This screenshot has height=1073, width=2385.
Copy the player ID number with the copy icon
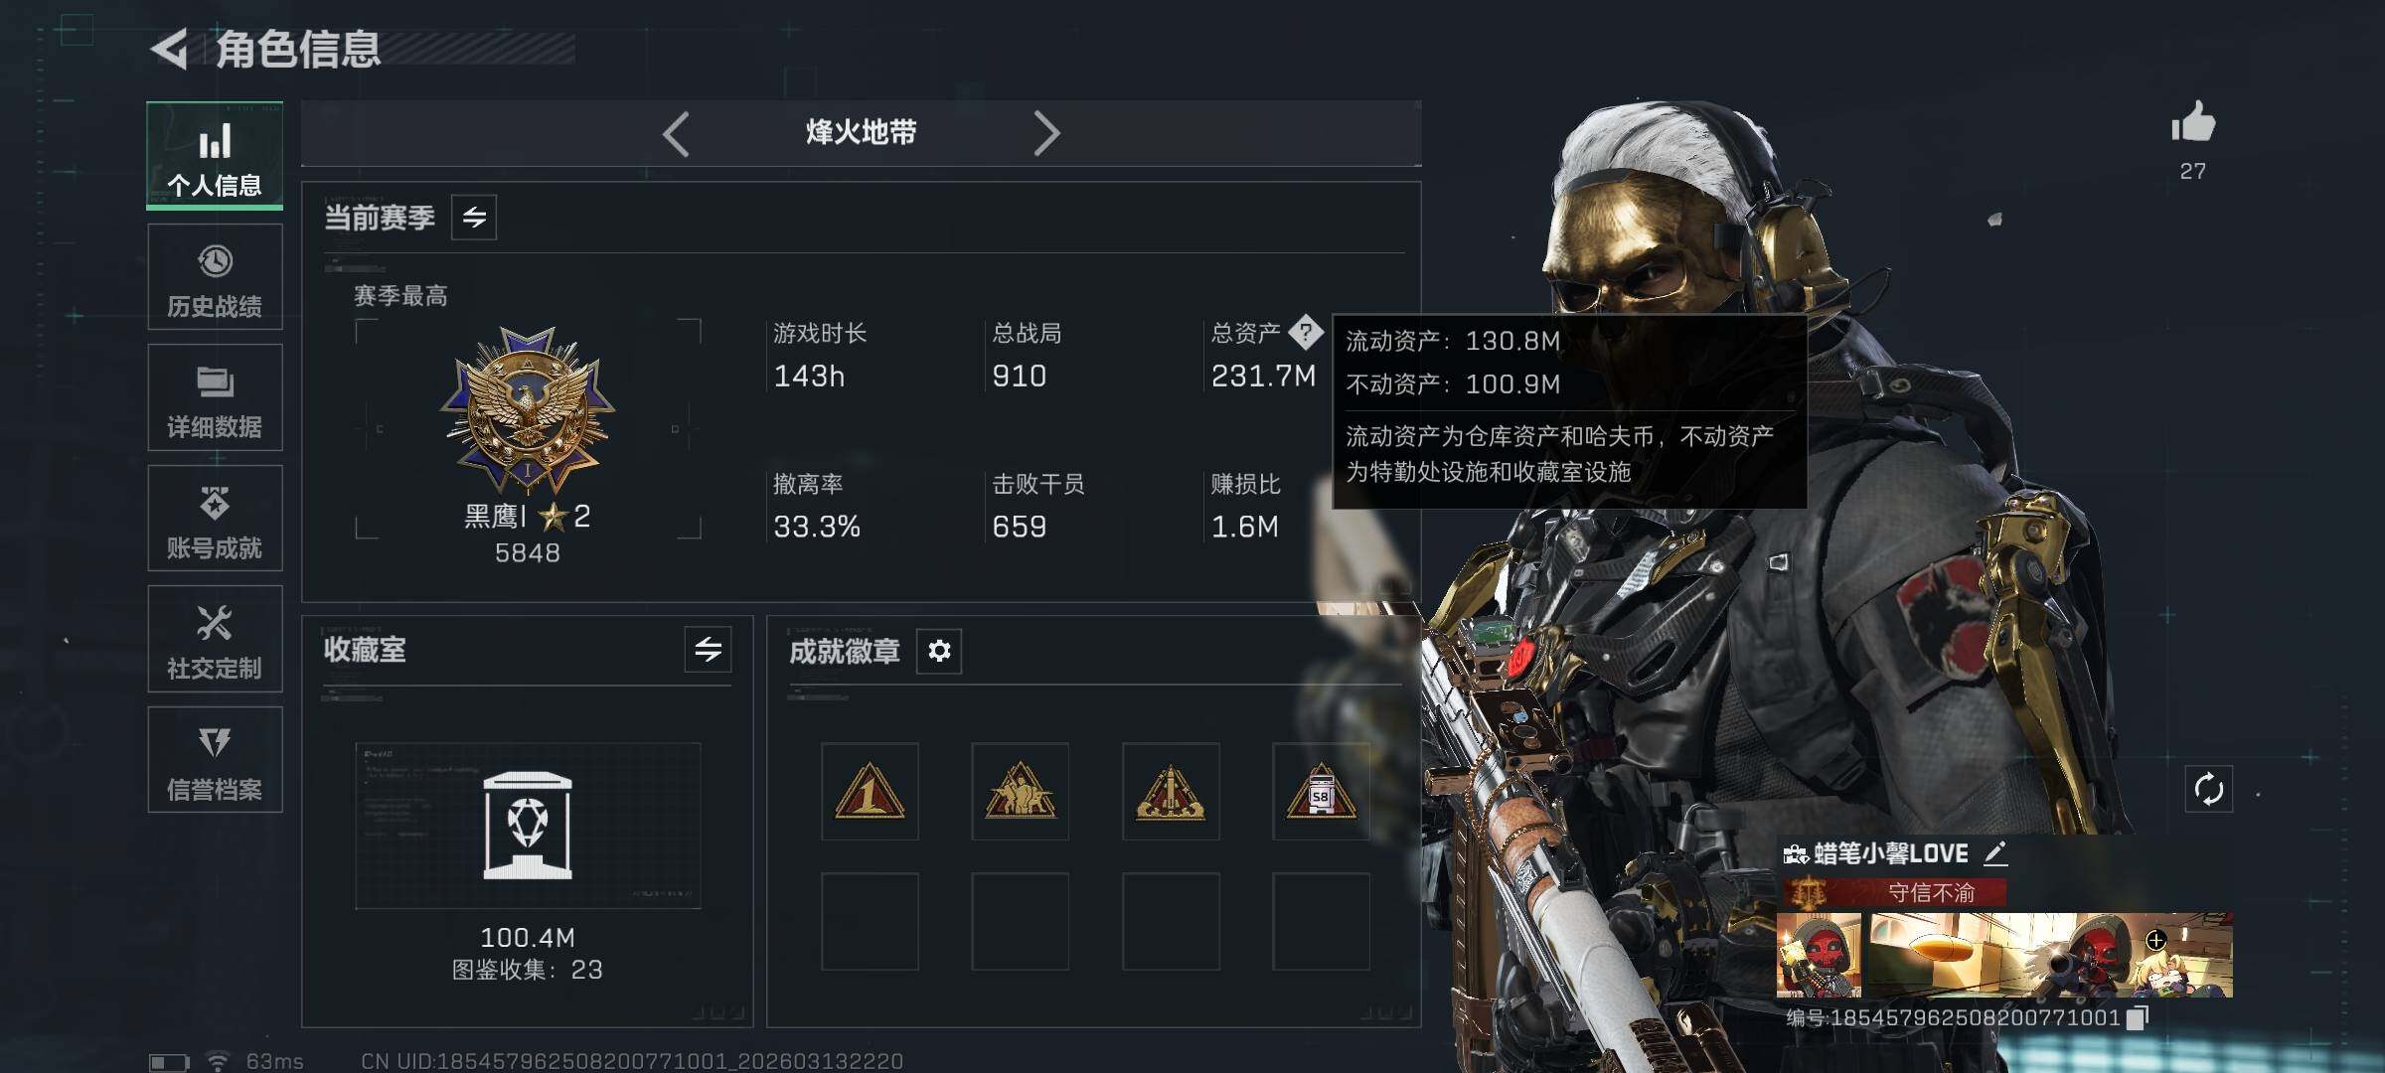tap(2138, 1017)
